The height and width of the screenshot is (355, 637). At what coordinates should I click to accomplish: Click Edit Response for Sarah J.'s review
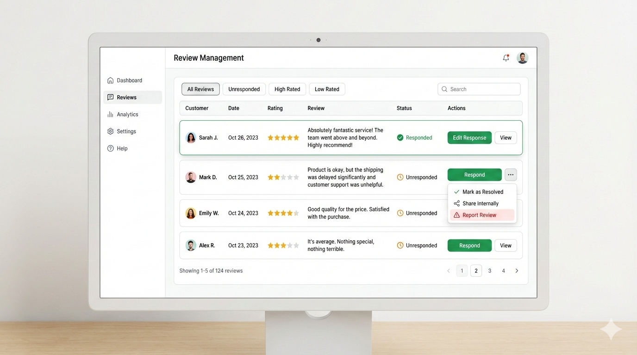(x=469, y=137)
